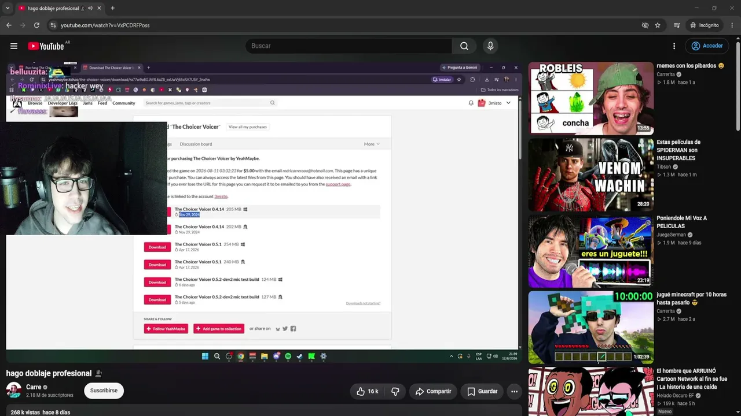Image resolution: width=741 pixels, height=416 pixels.
Task: Click the YouTube page vertical scrollbar
Action: [738, 87]
